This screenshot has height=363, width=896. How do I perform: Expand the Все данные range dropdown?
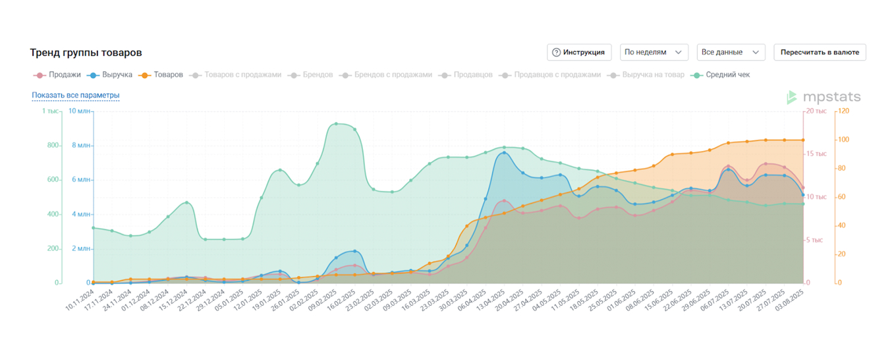[x=731, y=53]
